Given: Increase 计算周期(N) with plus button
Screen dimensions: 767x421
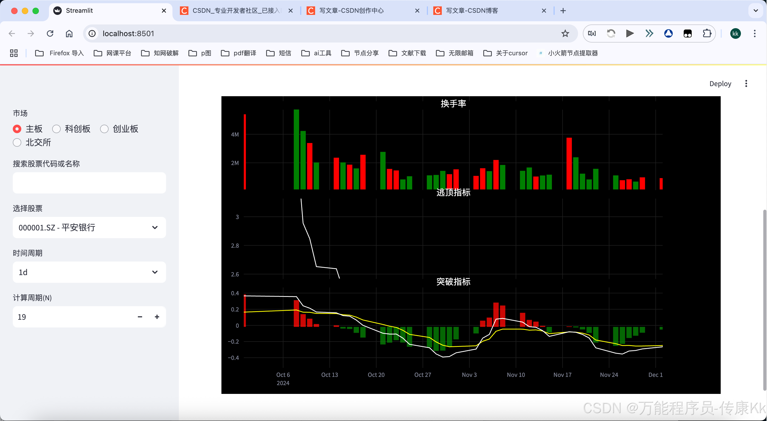Looking at the screenshot, I should 157,317.
